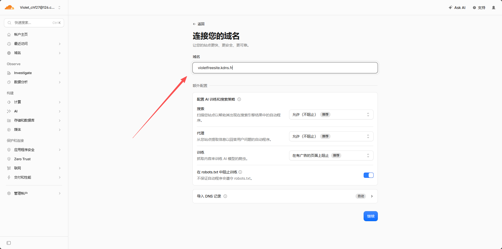Click the Cloudflare logo
Screen dimensions: 502x249
[x=9, y=7]
